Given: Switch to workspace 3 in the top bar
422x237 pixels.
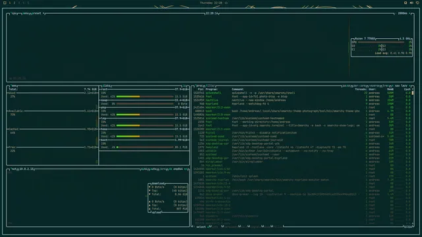Looking at the screenshot, I should (x=19, y=3).
